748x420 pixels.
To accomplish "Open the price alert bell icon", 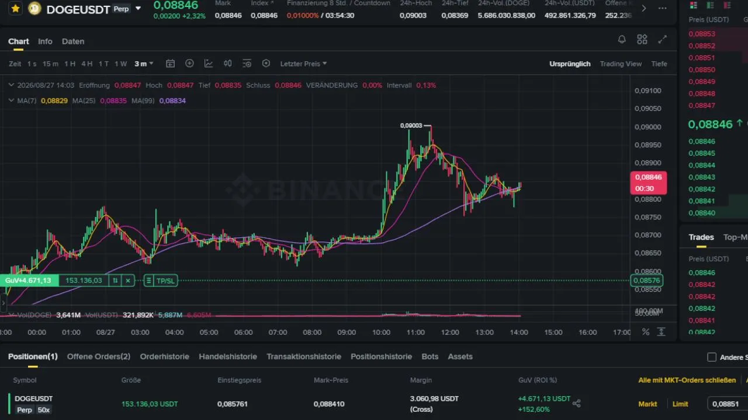I will 622,40.
